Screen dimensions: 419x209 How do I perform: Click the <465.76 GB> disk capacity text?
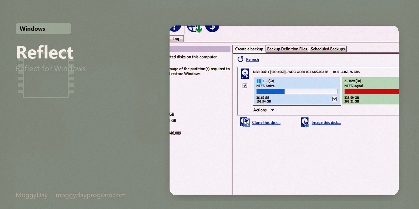pos(351,72)
